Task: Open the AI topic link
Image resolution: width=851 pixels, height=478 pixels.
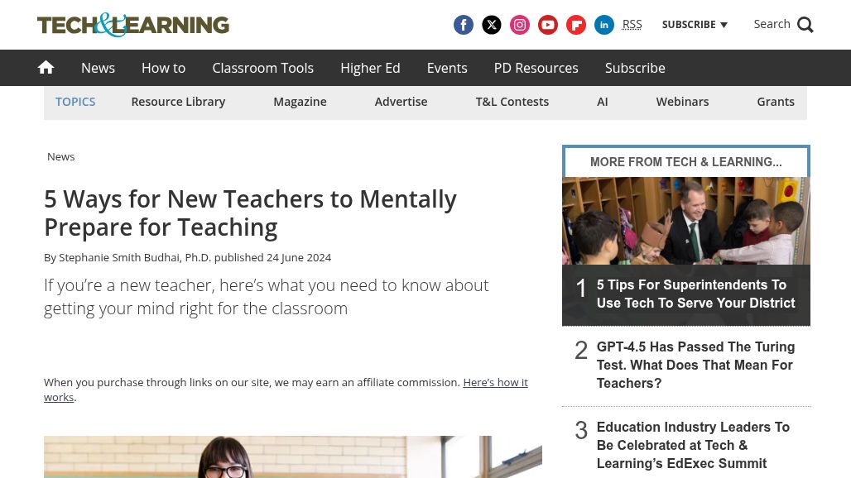Action: 603,102
